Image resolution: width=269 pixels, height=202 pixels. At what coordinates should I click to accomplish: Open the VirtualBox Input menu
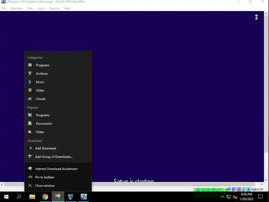point(41,8)
